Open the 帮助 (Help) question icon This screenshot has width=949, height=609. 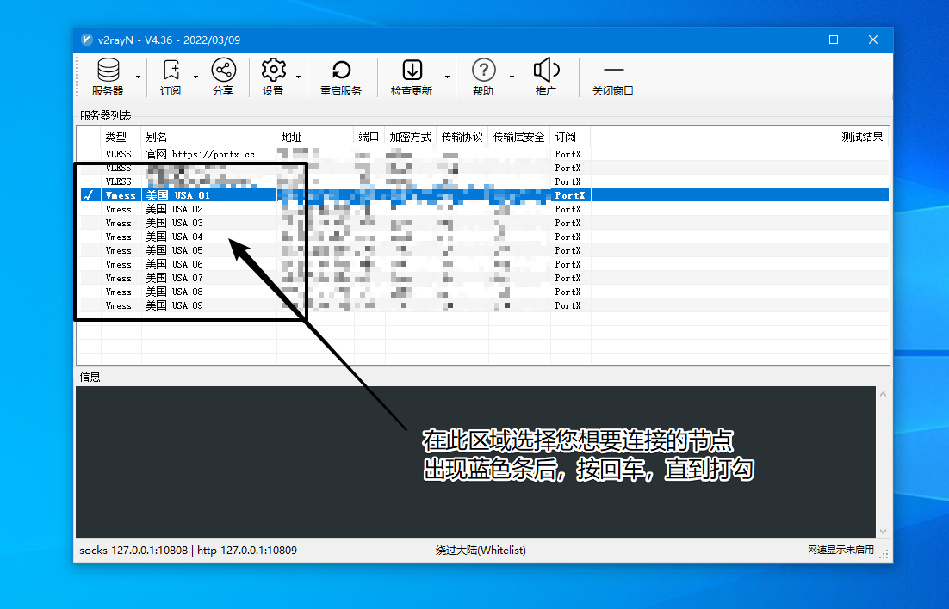point(483,71)
